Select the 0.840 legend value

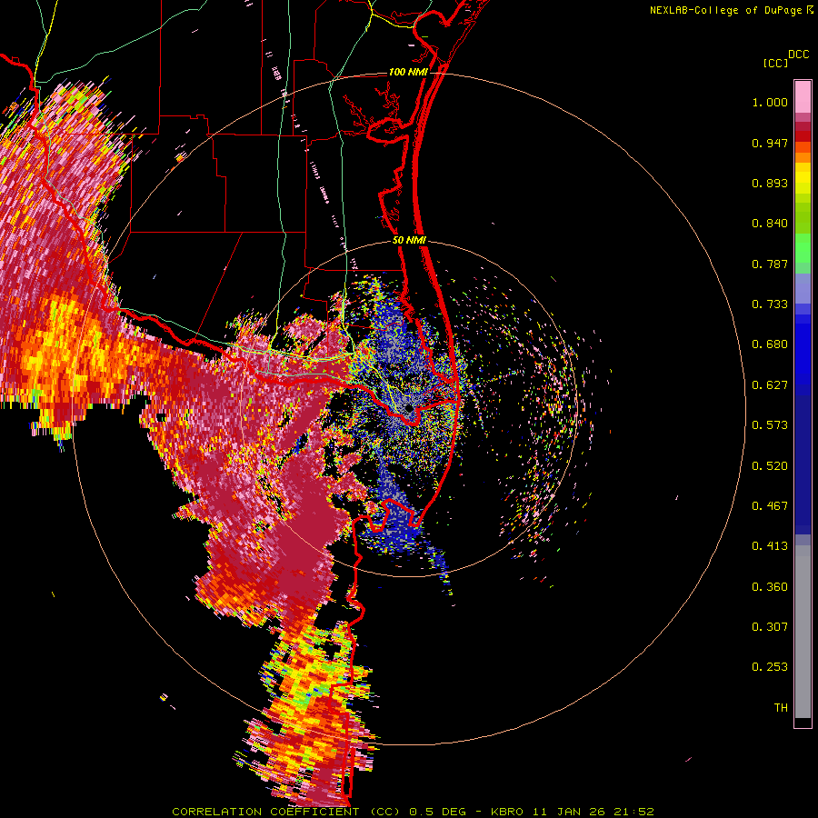click(x=770, y=224)
